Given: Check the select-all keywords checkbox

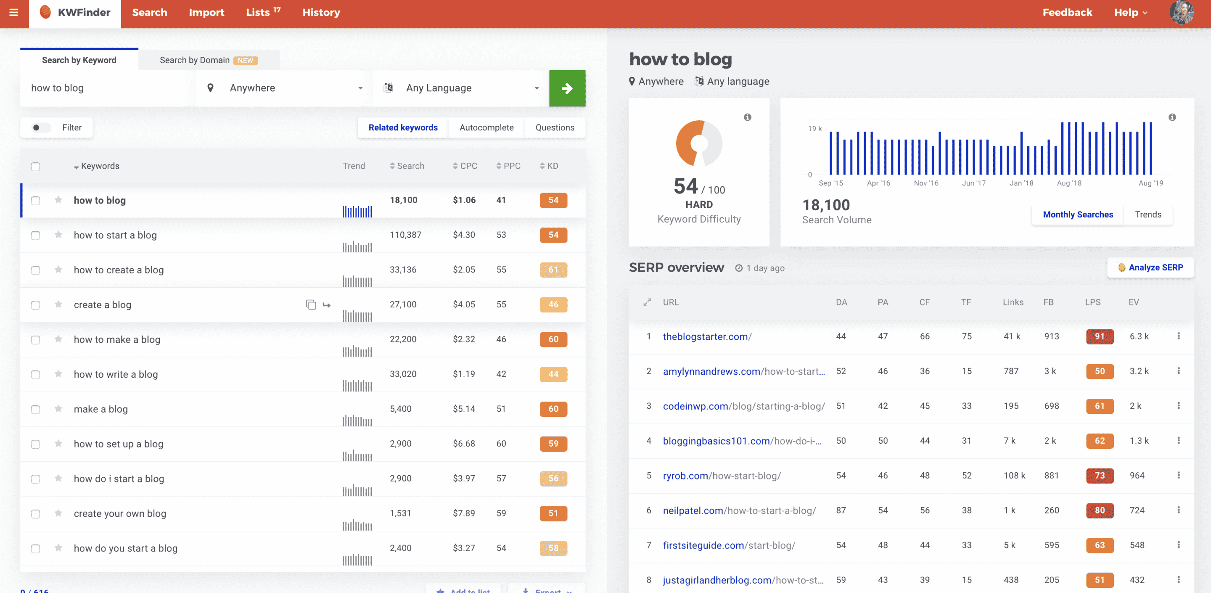Looking at the screenshot, I should coord(36,167).
